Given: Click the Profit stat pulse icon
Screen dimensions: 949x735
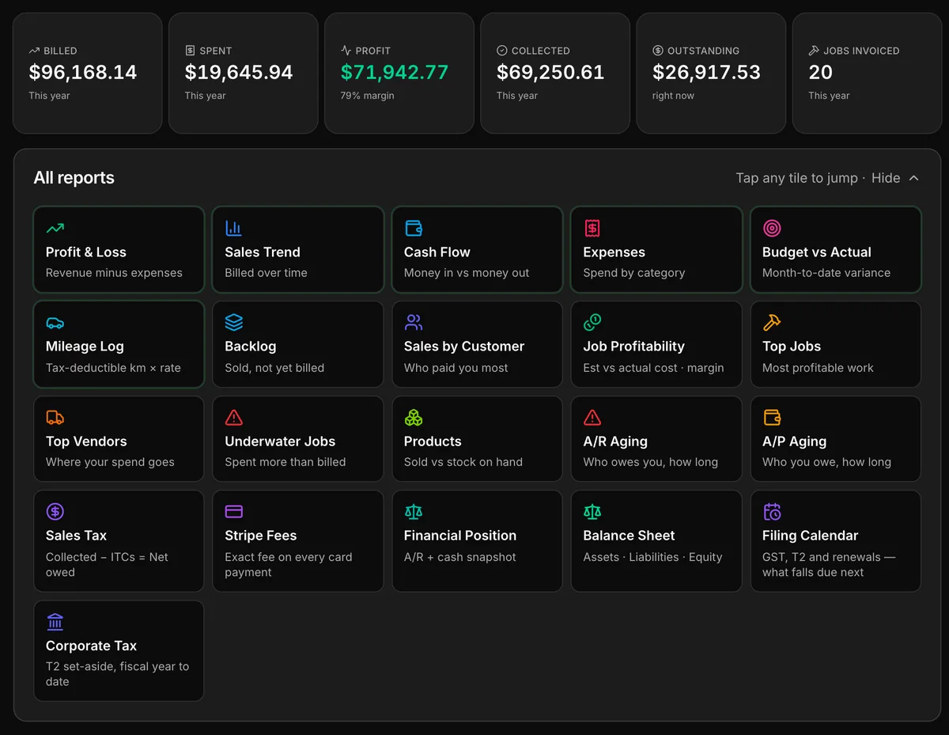Looking at the screenshot, I should click(346, 51).
